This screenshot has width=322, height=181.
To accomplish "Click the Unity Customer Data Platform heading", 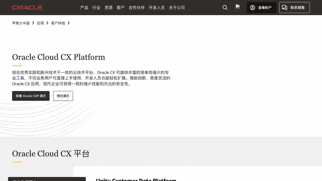I will click(136, 179).
